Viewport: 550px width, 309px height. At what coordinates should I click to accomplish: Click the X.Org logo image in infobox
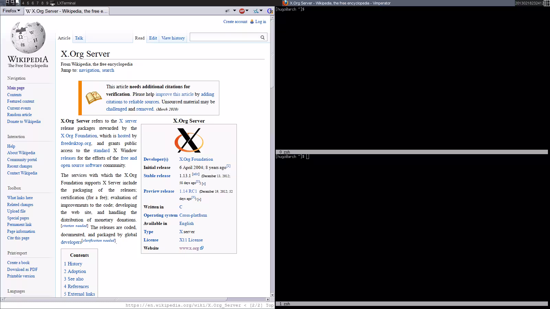[x=189, y=140]
